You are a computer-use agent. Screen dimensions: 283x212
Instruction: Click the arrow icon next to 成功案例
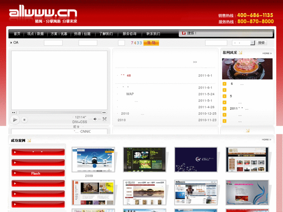coord(29,140)
